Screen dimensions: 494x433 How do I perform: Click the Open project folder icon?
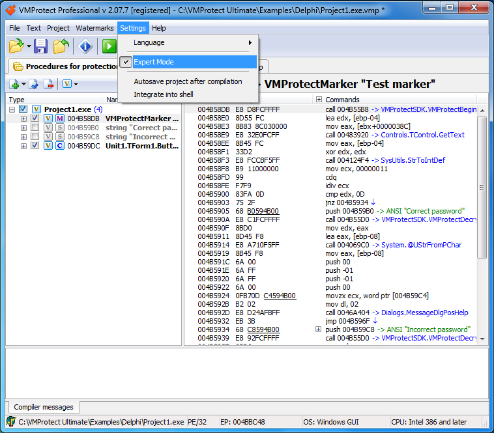click(16, 46)
